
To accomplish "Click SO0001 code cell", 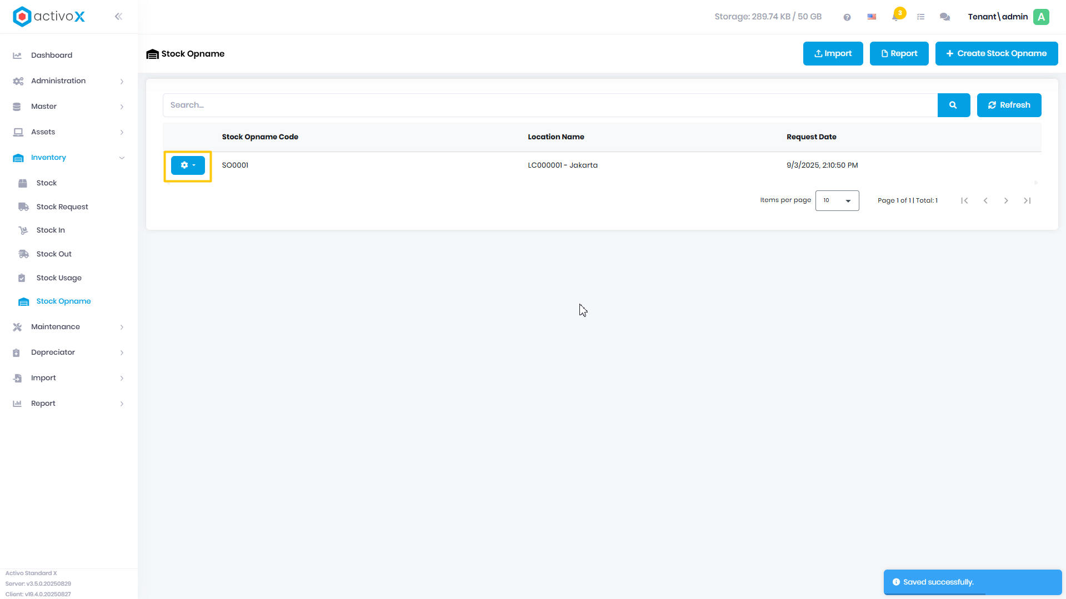I will pyautogui.click(x=235, y=165).
